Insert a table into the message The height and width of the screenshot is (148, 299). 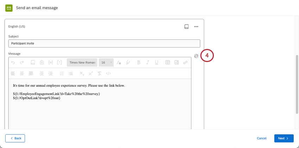(167, 62)
